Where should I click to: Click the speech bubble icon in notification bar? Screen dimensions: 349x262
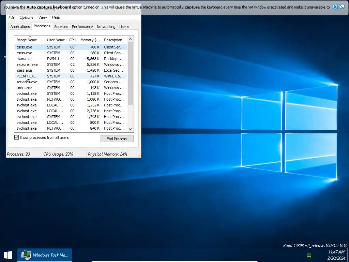(x=342, y=7)
